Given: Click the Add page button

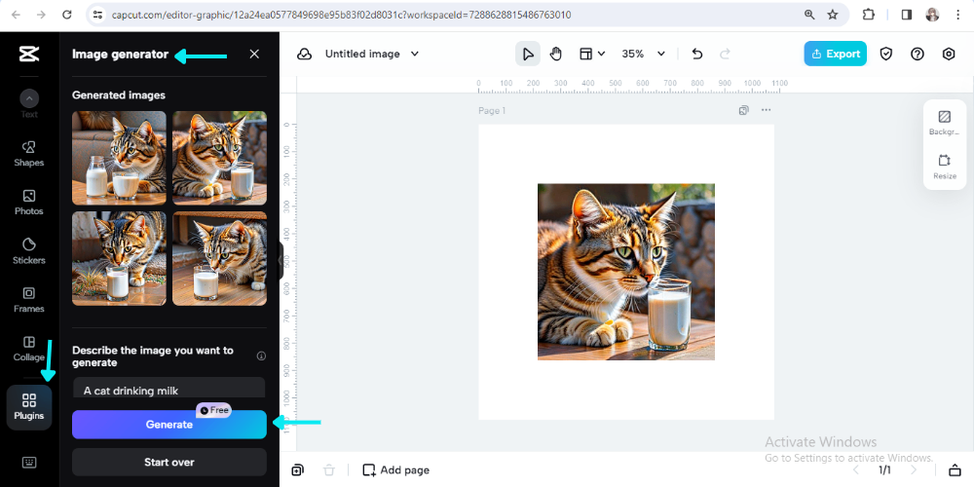Looking at the screenshot, I should point(395,470).
